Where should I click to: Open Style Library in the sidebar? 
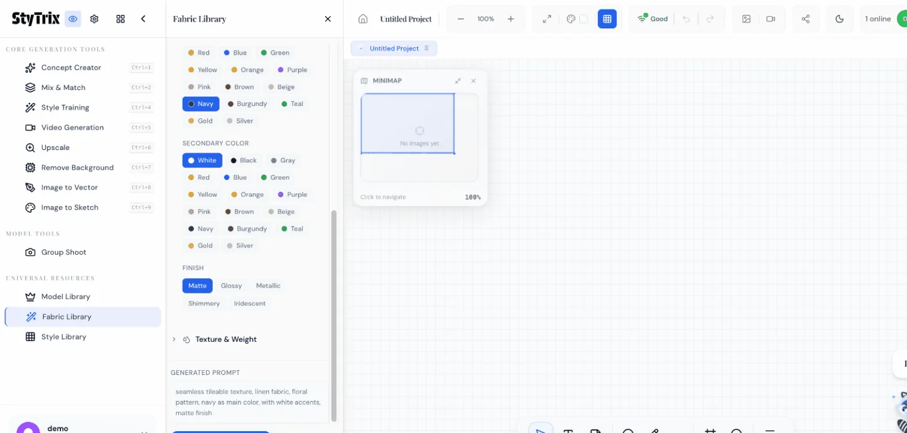tap(64, 337)
